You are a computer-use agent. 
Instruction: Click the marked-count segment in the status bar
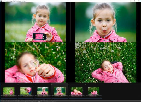pyautogui.click(x=4, y=101)
